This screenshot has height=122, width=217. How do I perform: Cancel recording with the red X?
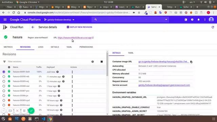click(17, 111)
